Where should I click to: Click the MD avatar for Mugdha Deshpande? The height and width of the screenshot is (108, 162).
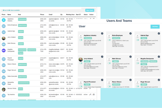[x=4, y=50]
